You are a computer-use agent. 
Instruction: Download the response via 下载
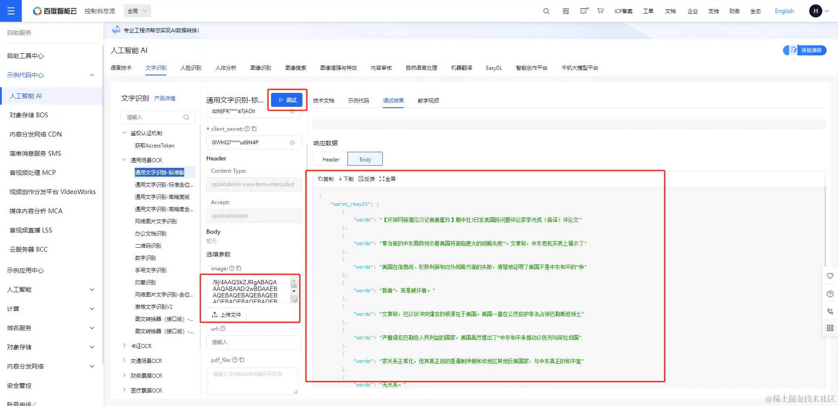[346, 179]
